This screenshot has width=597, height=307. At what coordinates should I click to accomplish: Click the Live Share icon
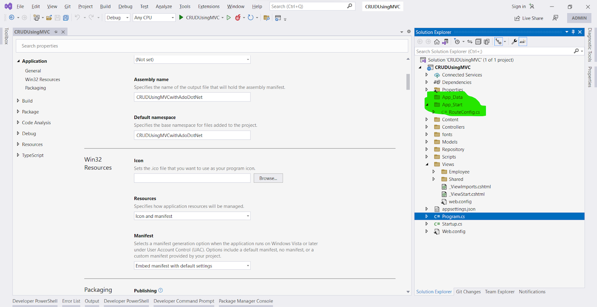coord(517,18)
